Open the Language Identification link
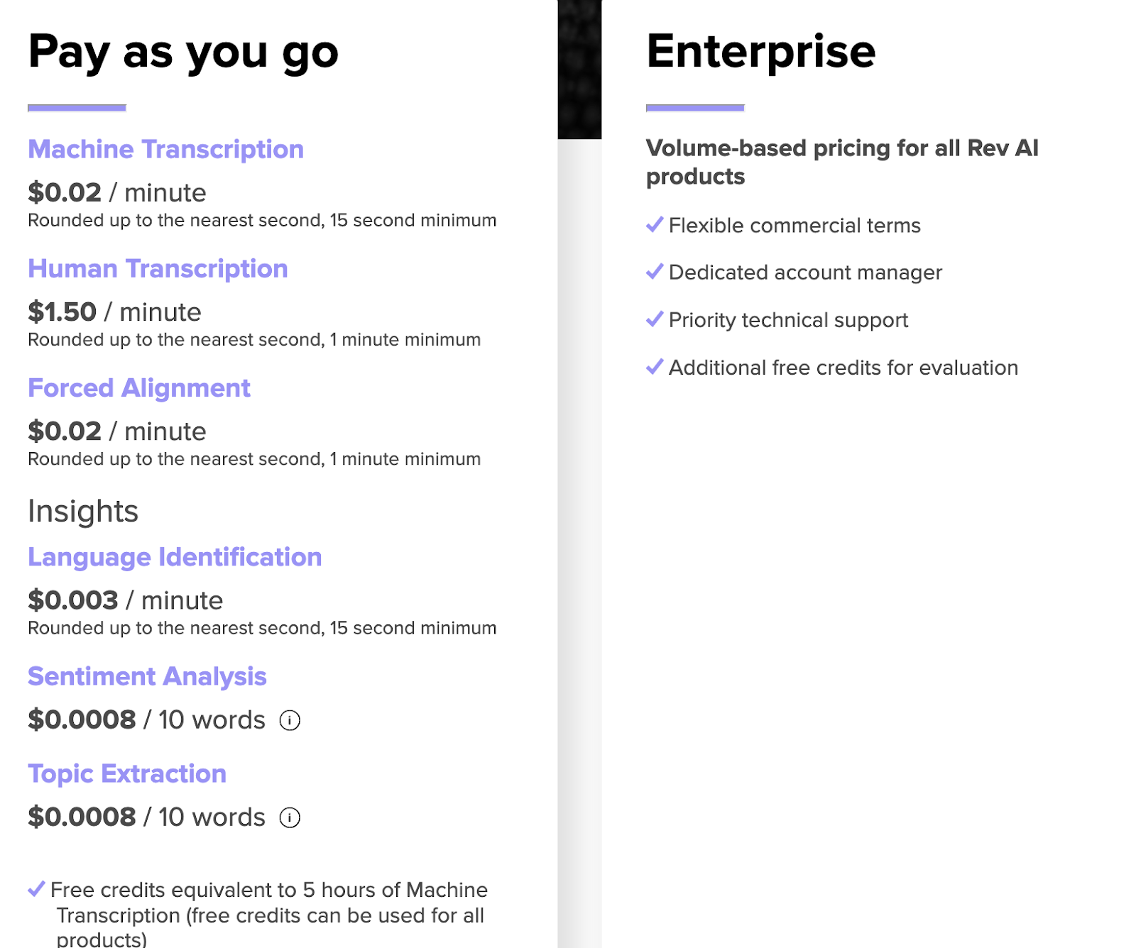 175,557
